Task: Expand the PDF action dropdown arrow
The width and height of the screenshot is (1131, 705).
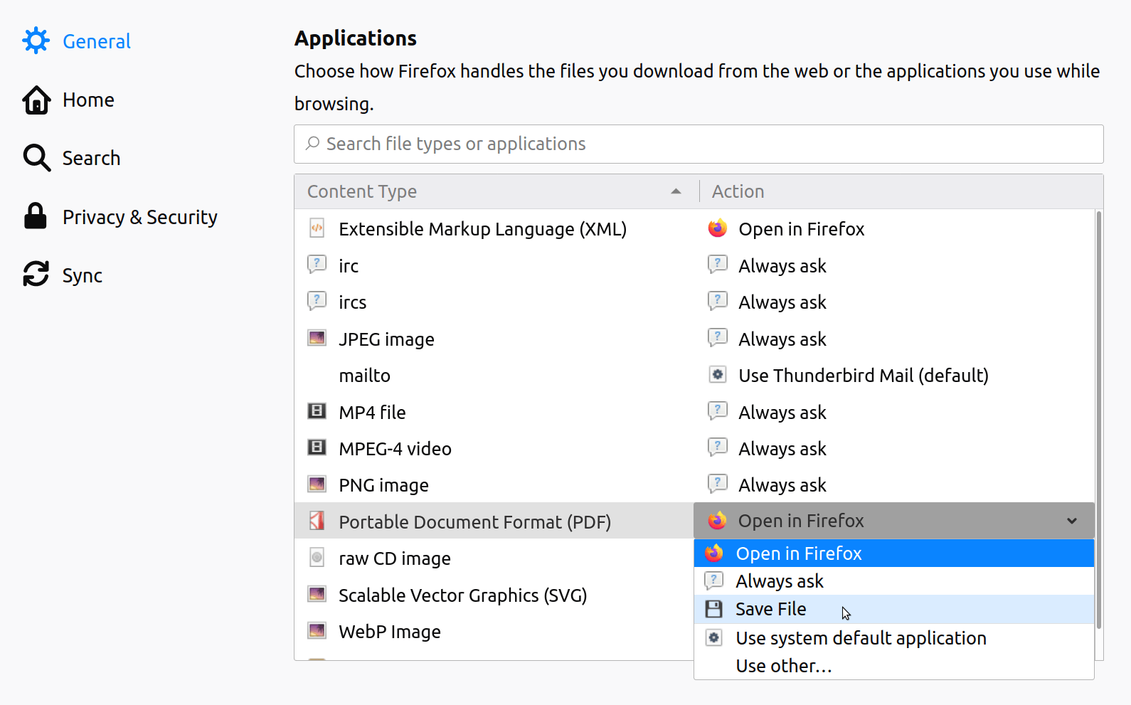Action: coord(1071,521)
